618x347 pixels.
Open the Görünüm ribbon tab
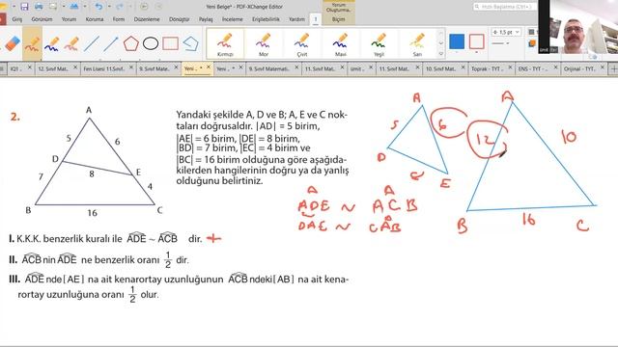tap(42, 19)
